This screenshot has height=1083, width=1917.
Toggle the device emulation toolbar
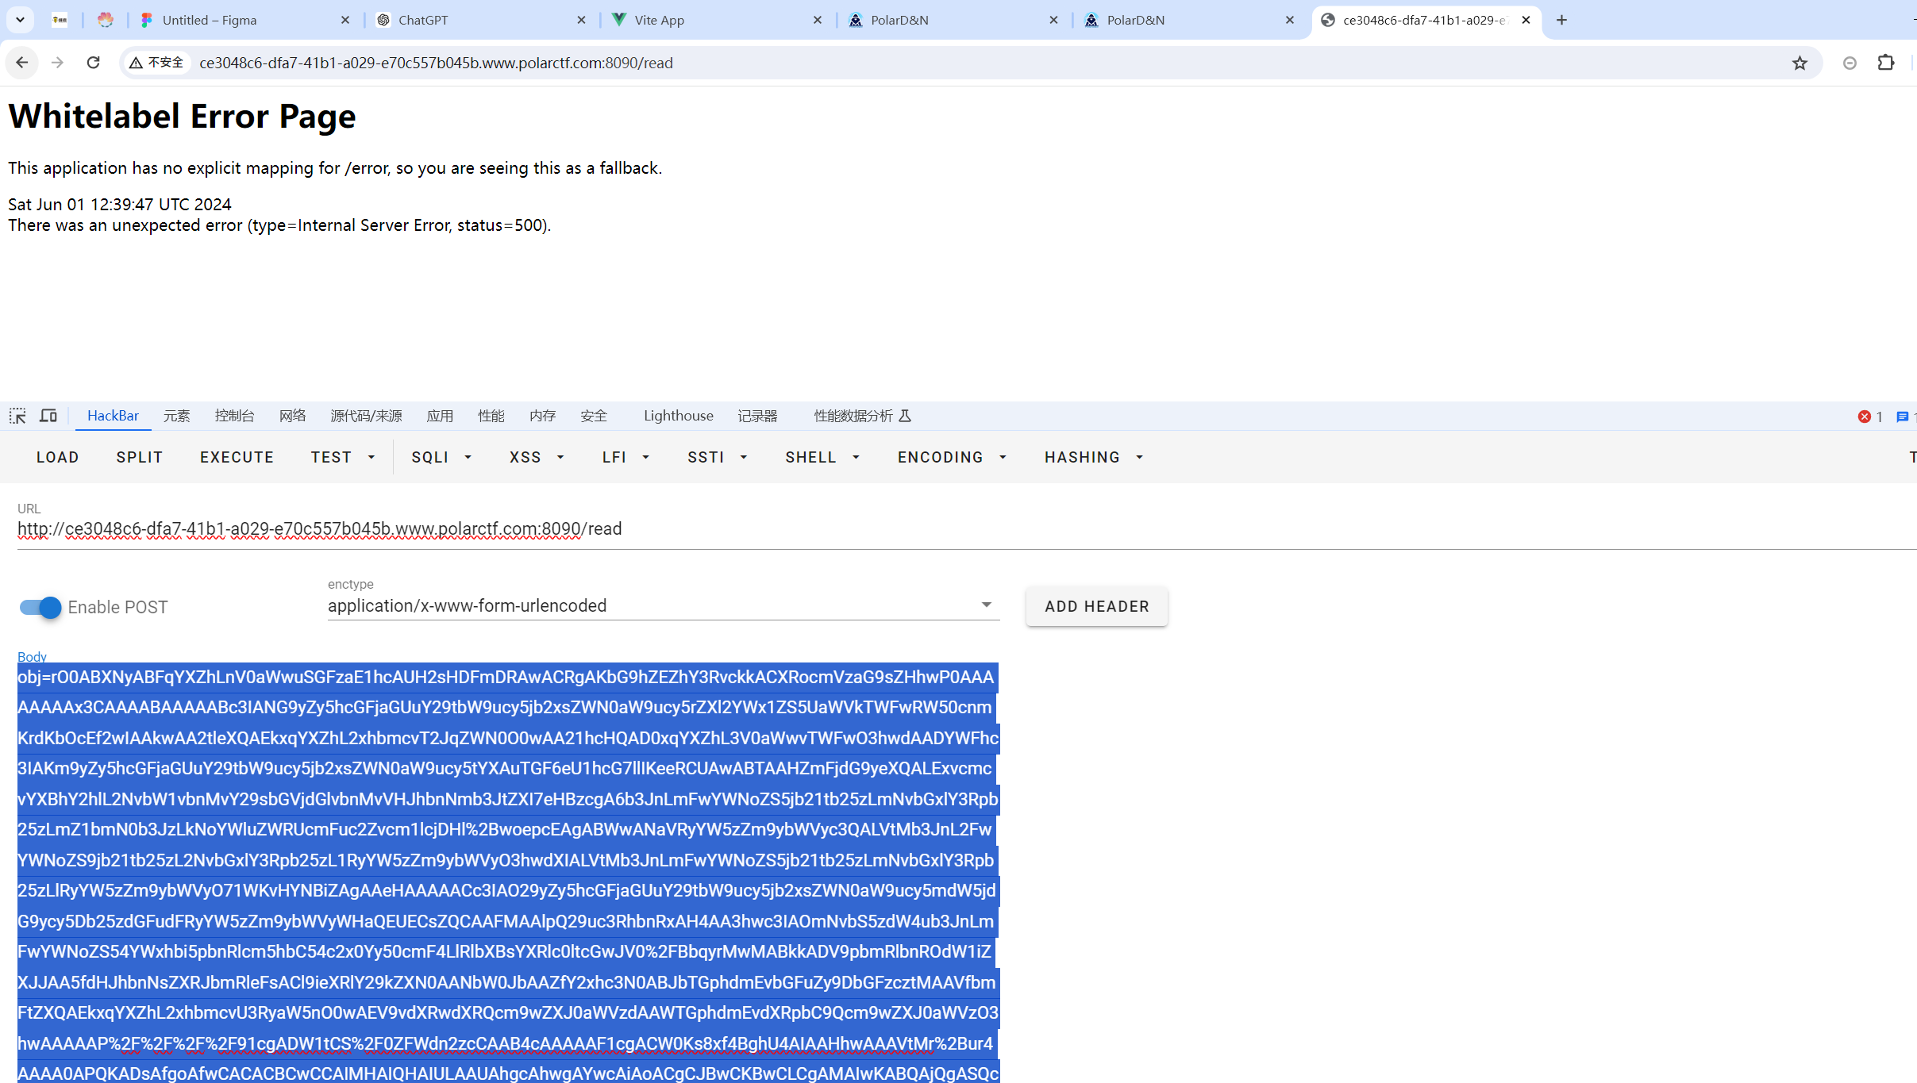tap(48, 415)
